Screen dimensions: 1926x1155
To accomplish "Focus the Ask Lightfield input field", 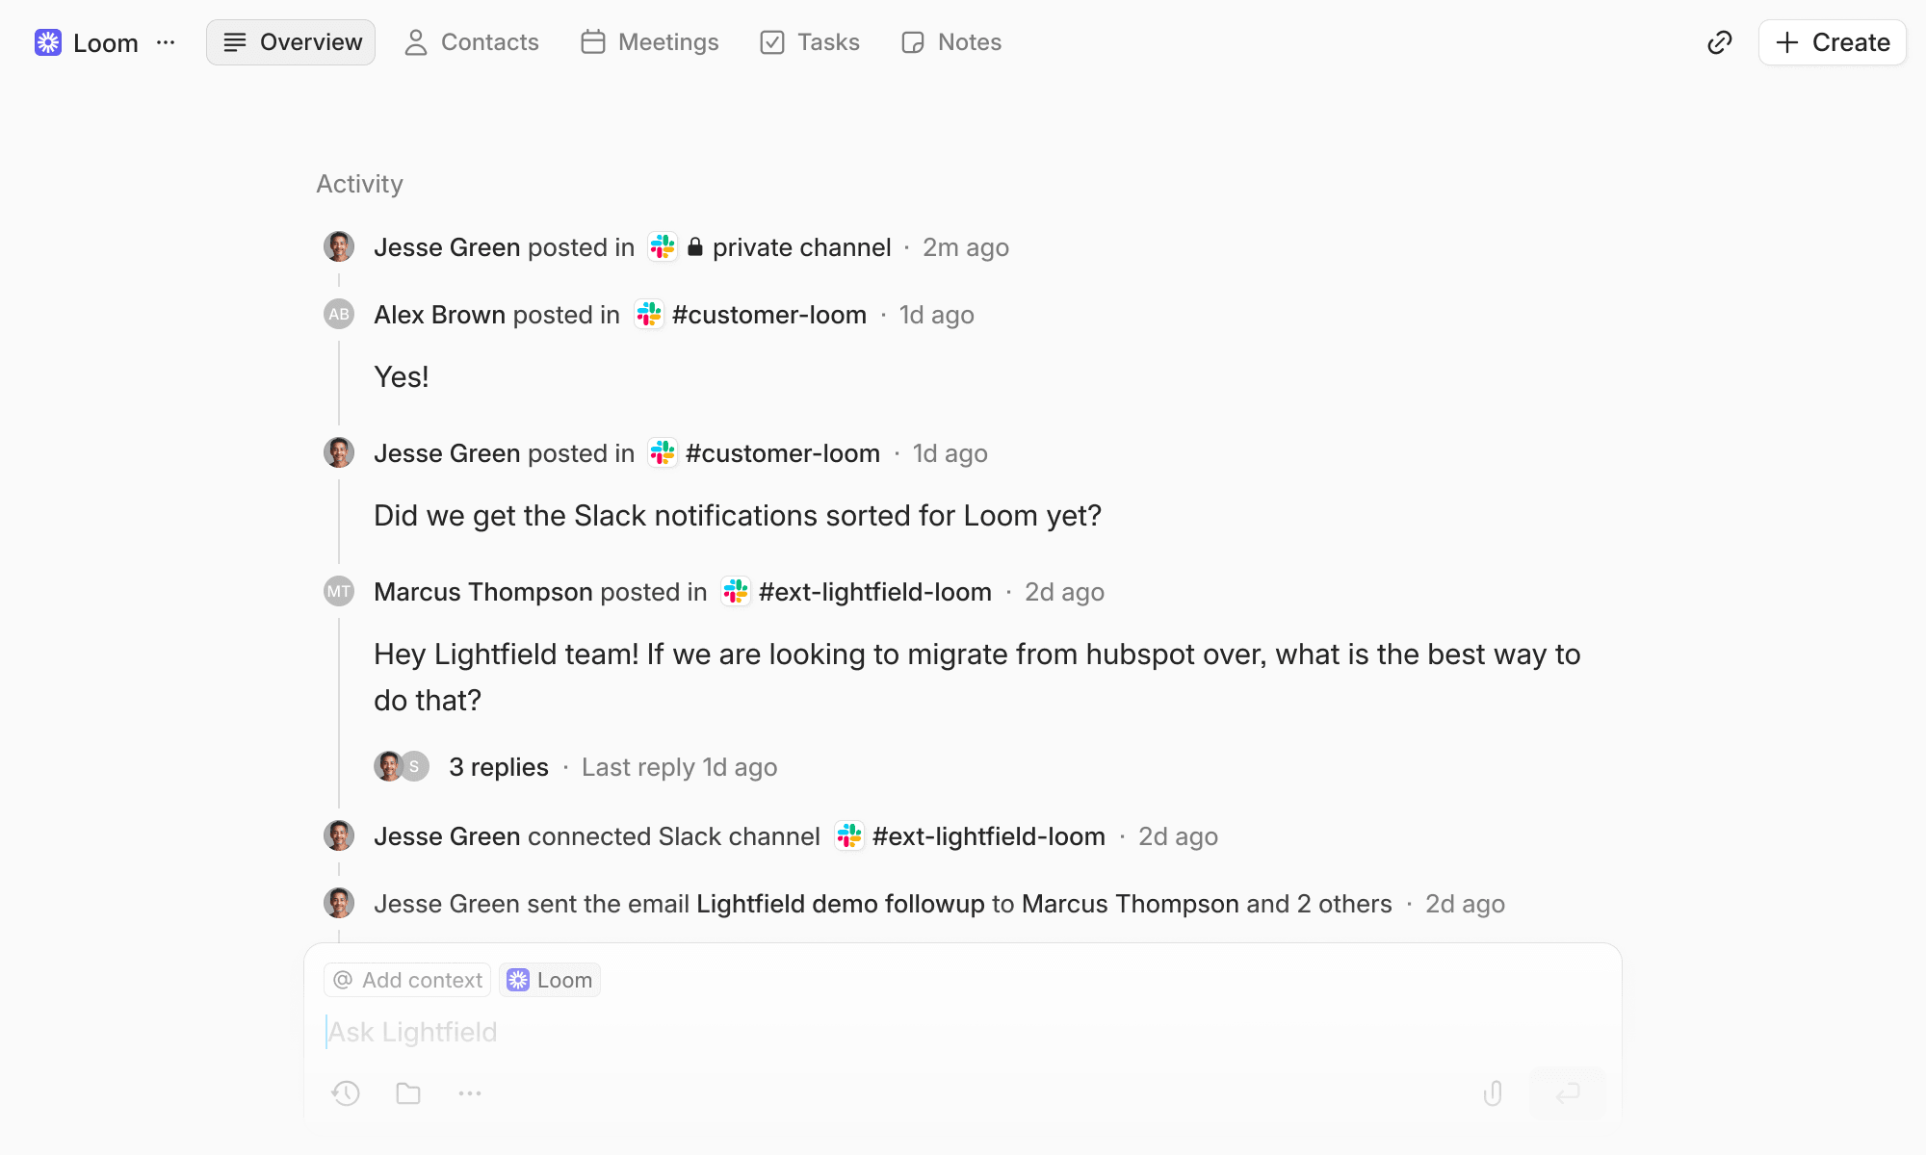I will 963,1032.
